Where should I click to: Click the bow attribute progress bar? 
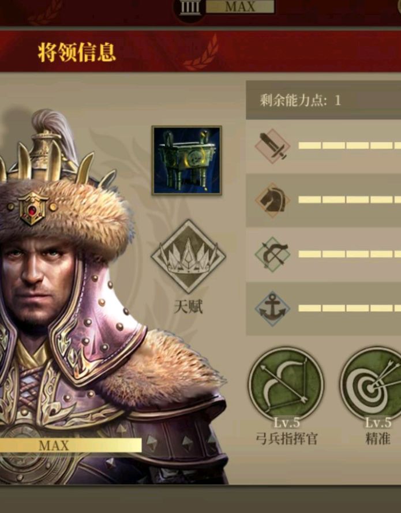click(350, 254)
